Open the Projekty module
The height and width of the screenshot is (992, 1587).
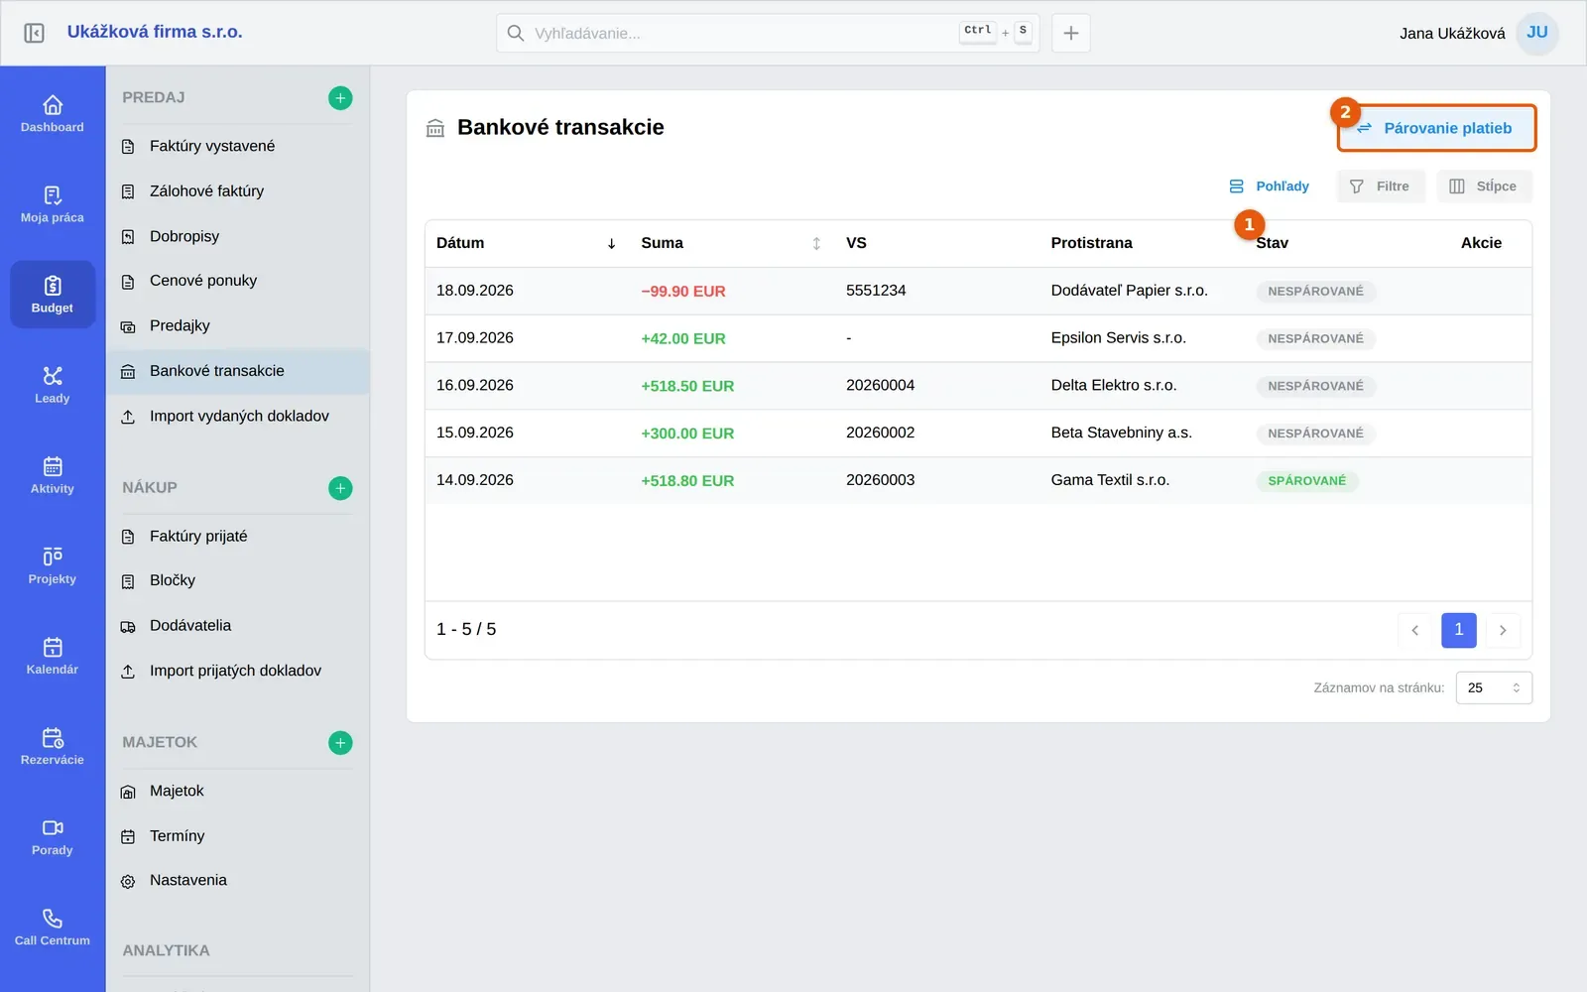(x=53, y=565)
